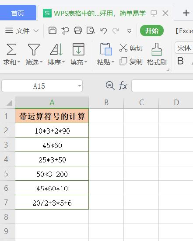This screenshot has height=241, width=193.
Task: Click the monitor icon on document tab
Action: point(154,14)
